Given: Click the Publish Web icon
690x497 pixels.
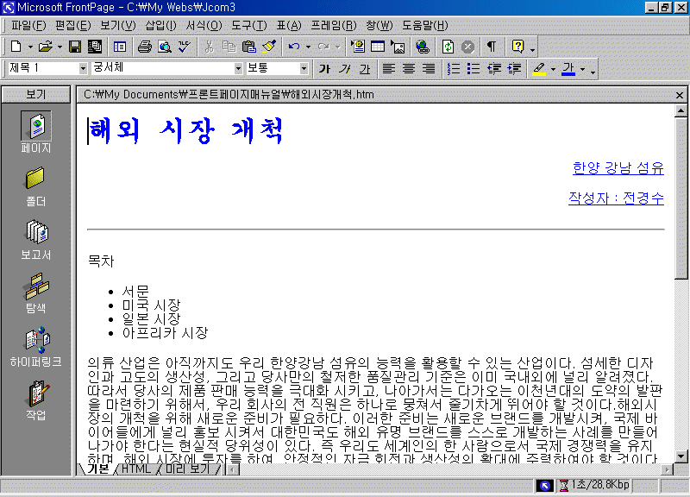Looking at the screenshot, I should (95, 47).
